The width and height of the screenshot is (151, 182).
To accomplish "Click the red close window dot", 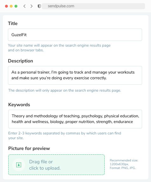I will coord(6,6).
